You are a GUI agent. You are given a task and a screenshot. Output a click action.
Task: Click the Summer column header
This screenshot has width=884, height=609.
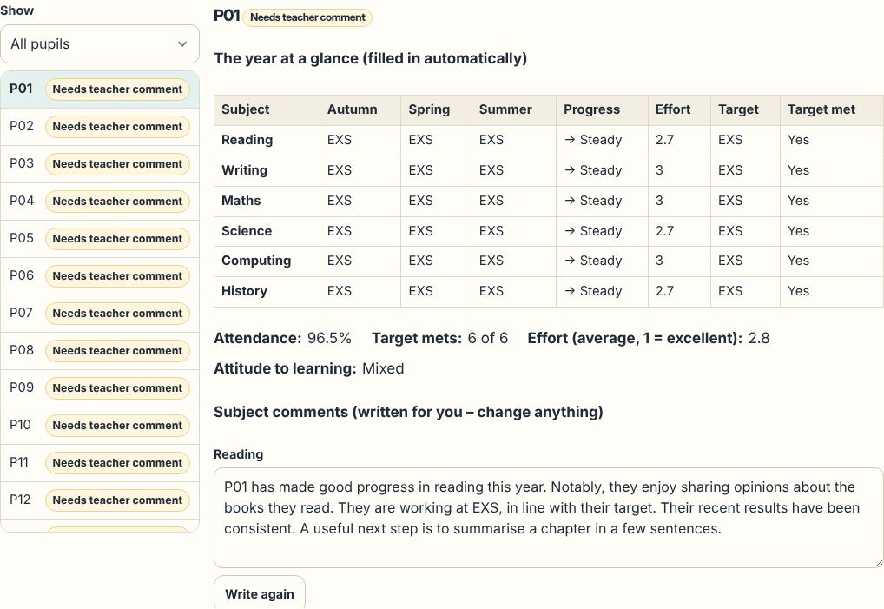(x=513, y=110)
